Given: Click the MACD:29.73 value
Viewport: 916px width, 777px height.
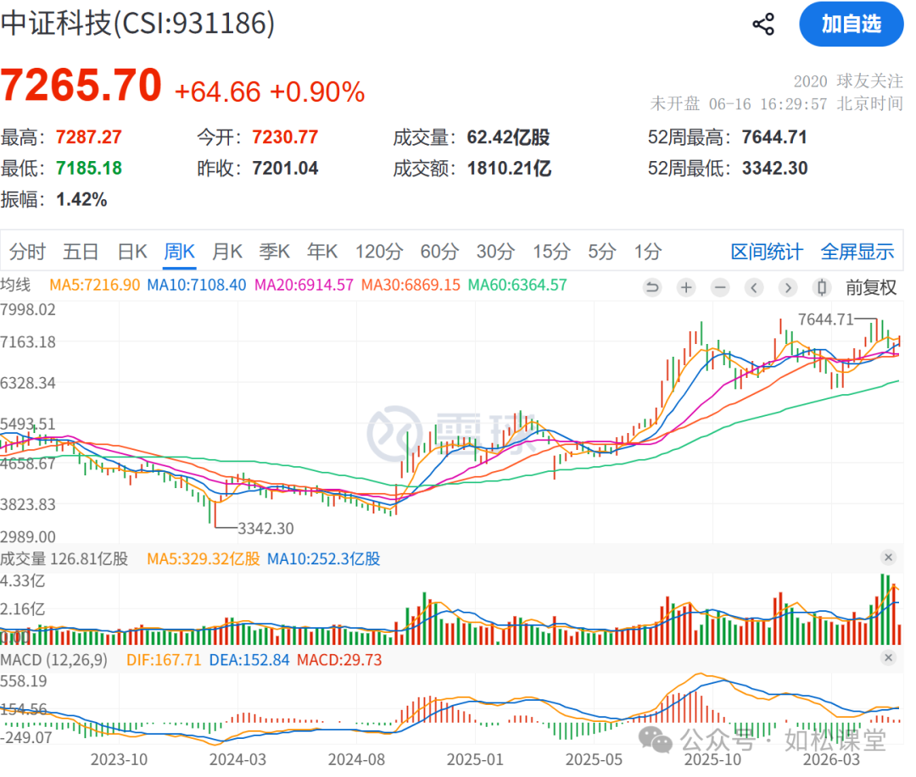Looking at the screenshot, I should click(x=339, y=660).
